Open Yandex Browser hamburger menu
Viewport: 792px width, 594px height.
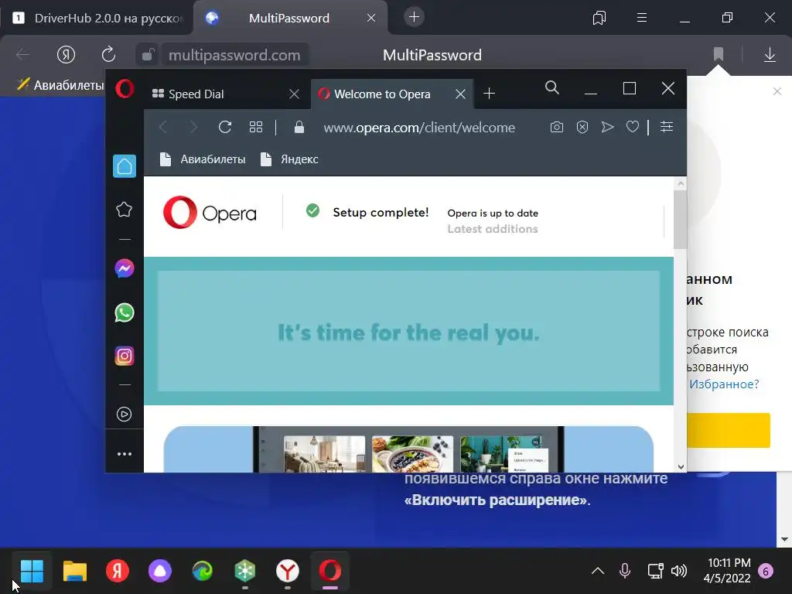[x=642, y=18]
